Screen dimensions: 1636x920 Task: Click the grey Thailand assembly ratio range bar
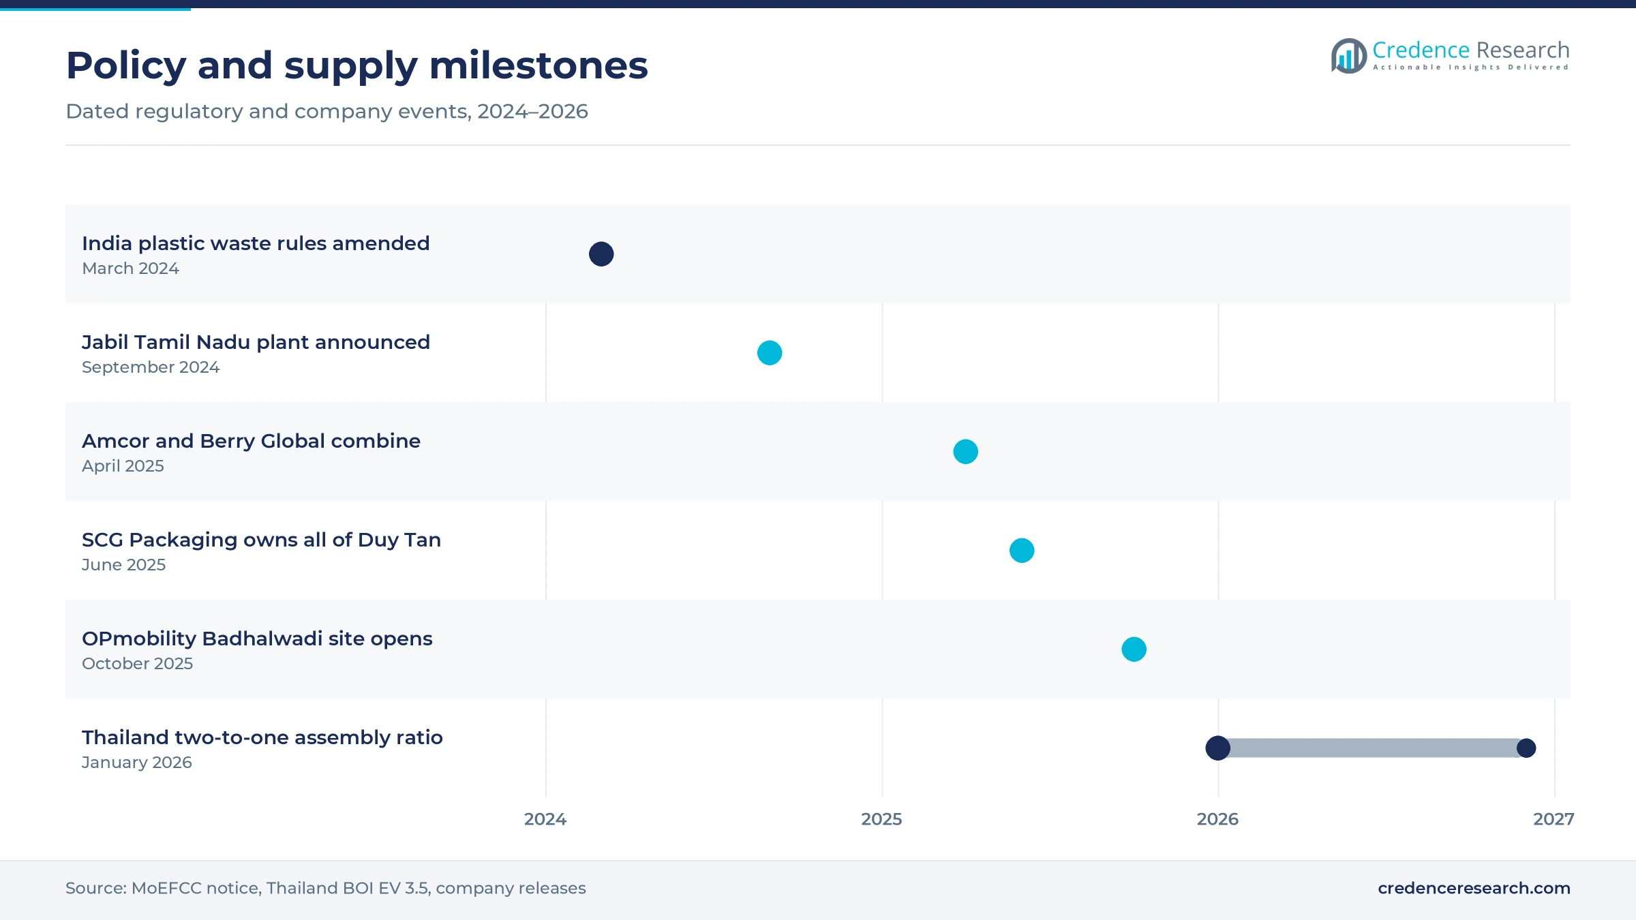point(1372,748)
